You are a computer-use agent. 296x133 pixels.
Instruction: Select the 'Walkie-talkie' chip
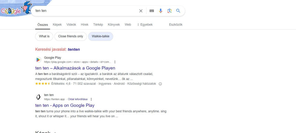pos(101,36)
